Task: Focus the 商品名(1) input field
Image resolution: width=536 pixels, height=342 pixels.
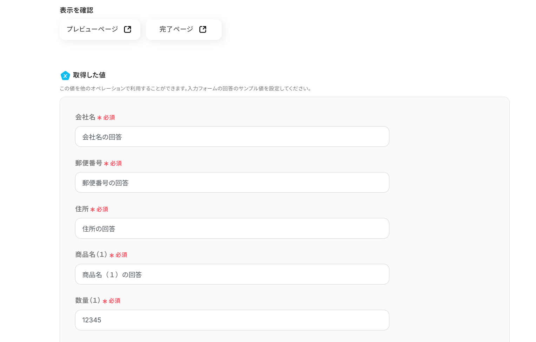Action: click(x=232, y=274)
